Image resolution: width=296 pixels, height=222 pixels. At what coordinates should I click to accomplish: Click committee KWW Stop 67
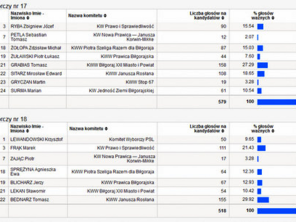[x=140, y=82]
